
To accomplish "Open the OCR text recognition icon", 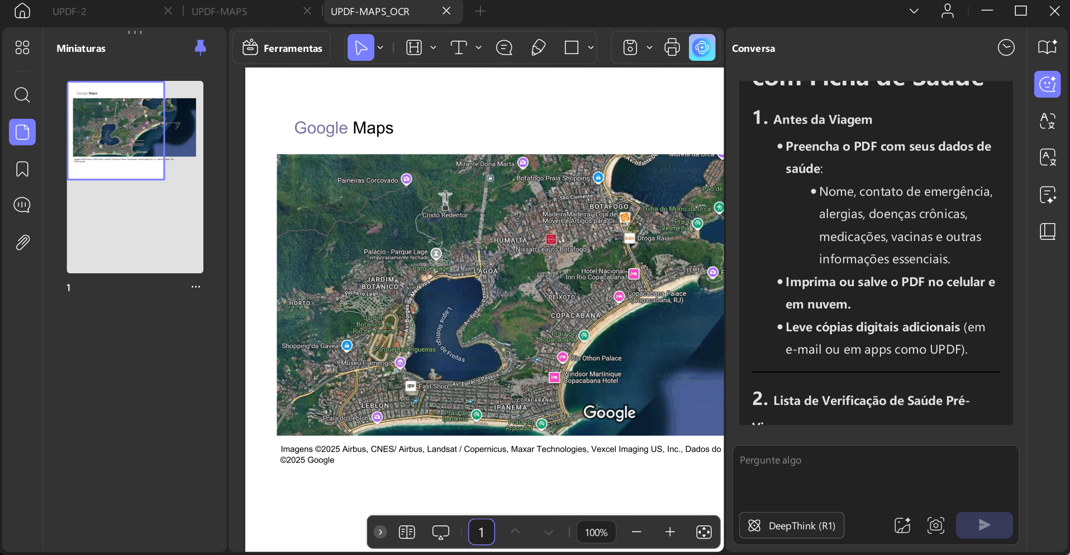I will point(1048,121).
